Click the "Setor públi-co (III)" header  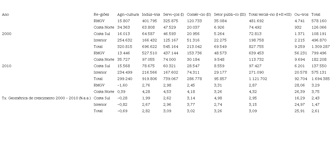click(230, 14)
